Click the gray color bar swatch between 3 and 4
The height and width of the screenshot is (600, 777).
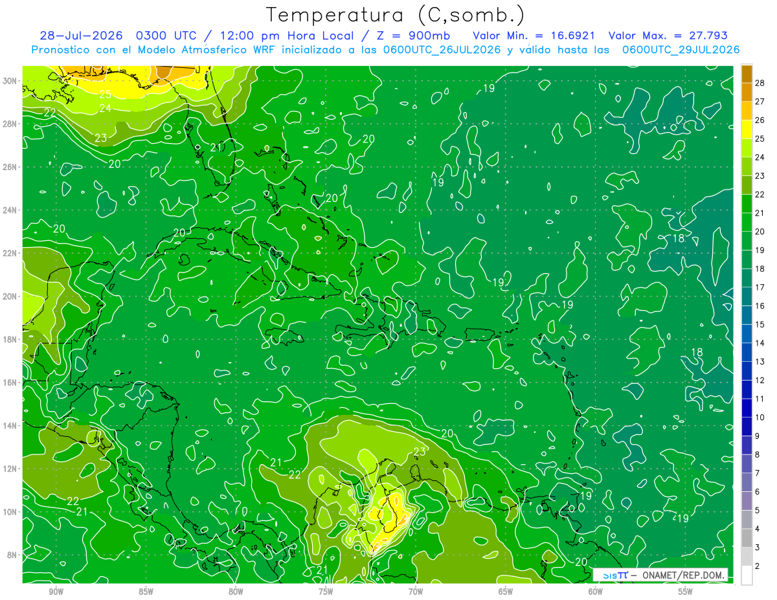click(747, 537)
